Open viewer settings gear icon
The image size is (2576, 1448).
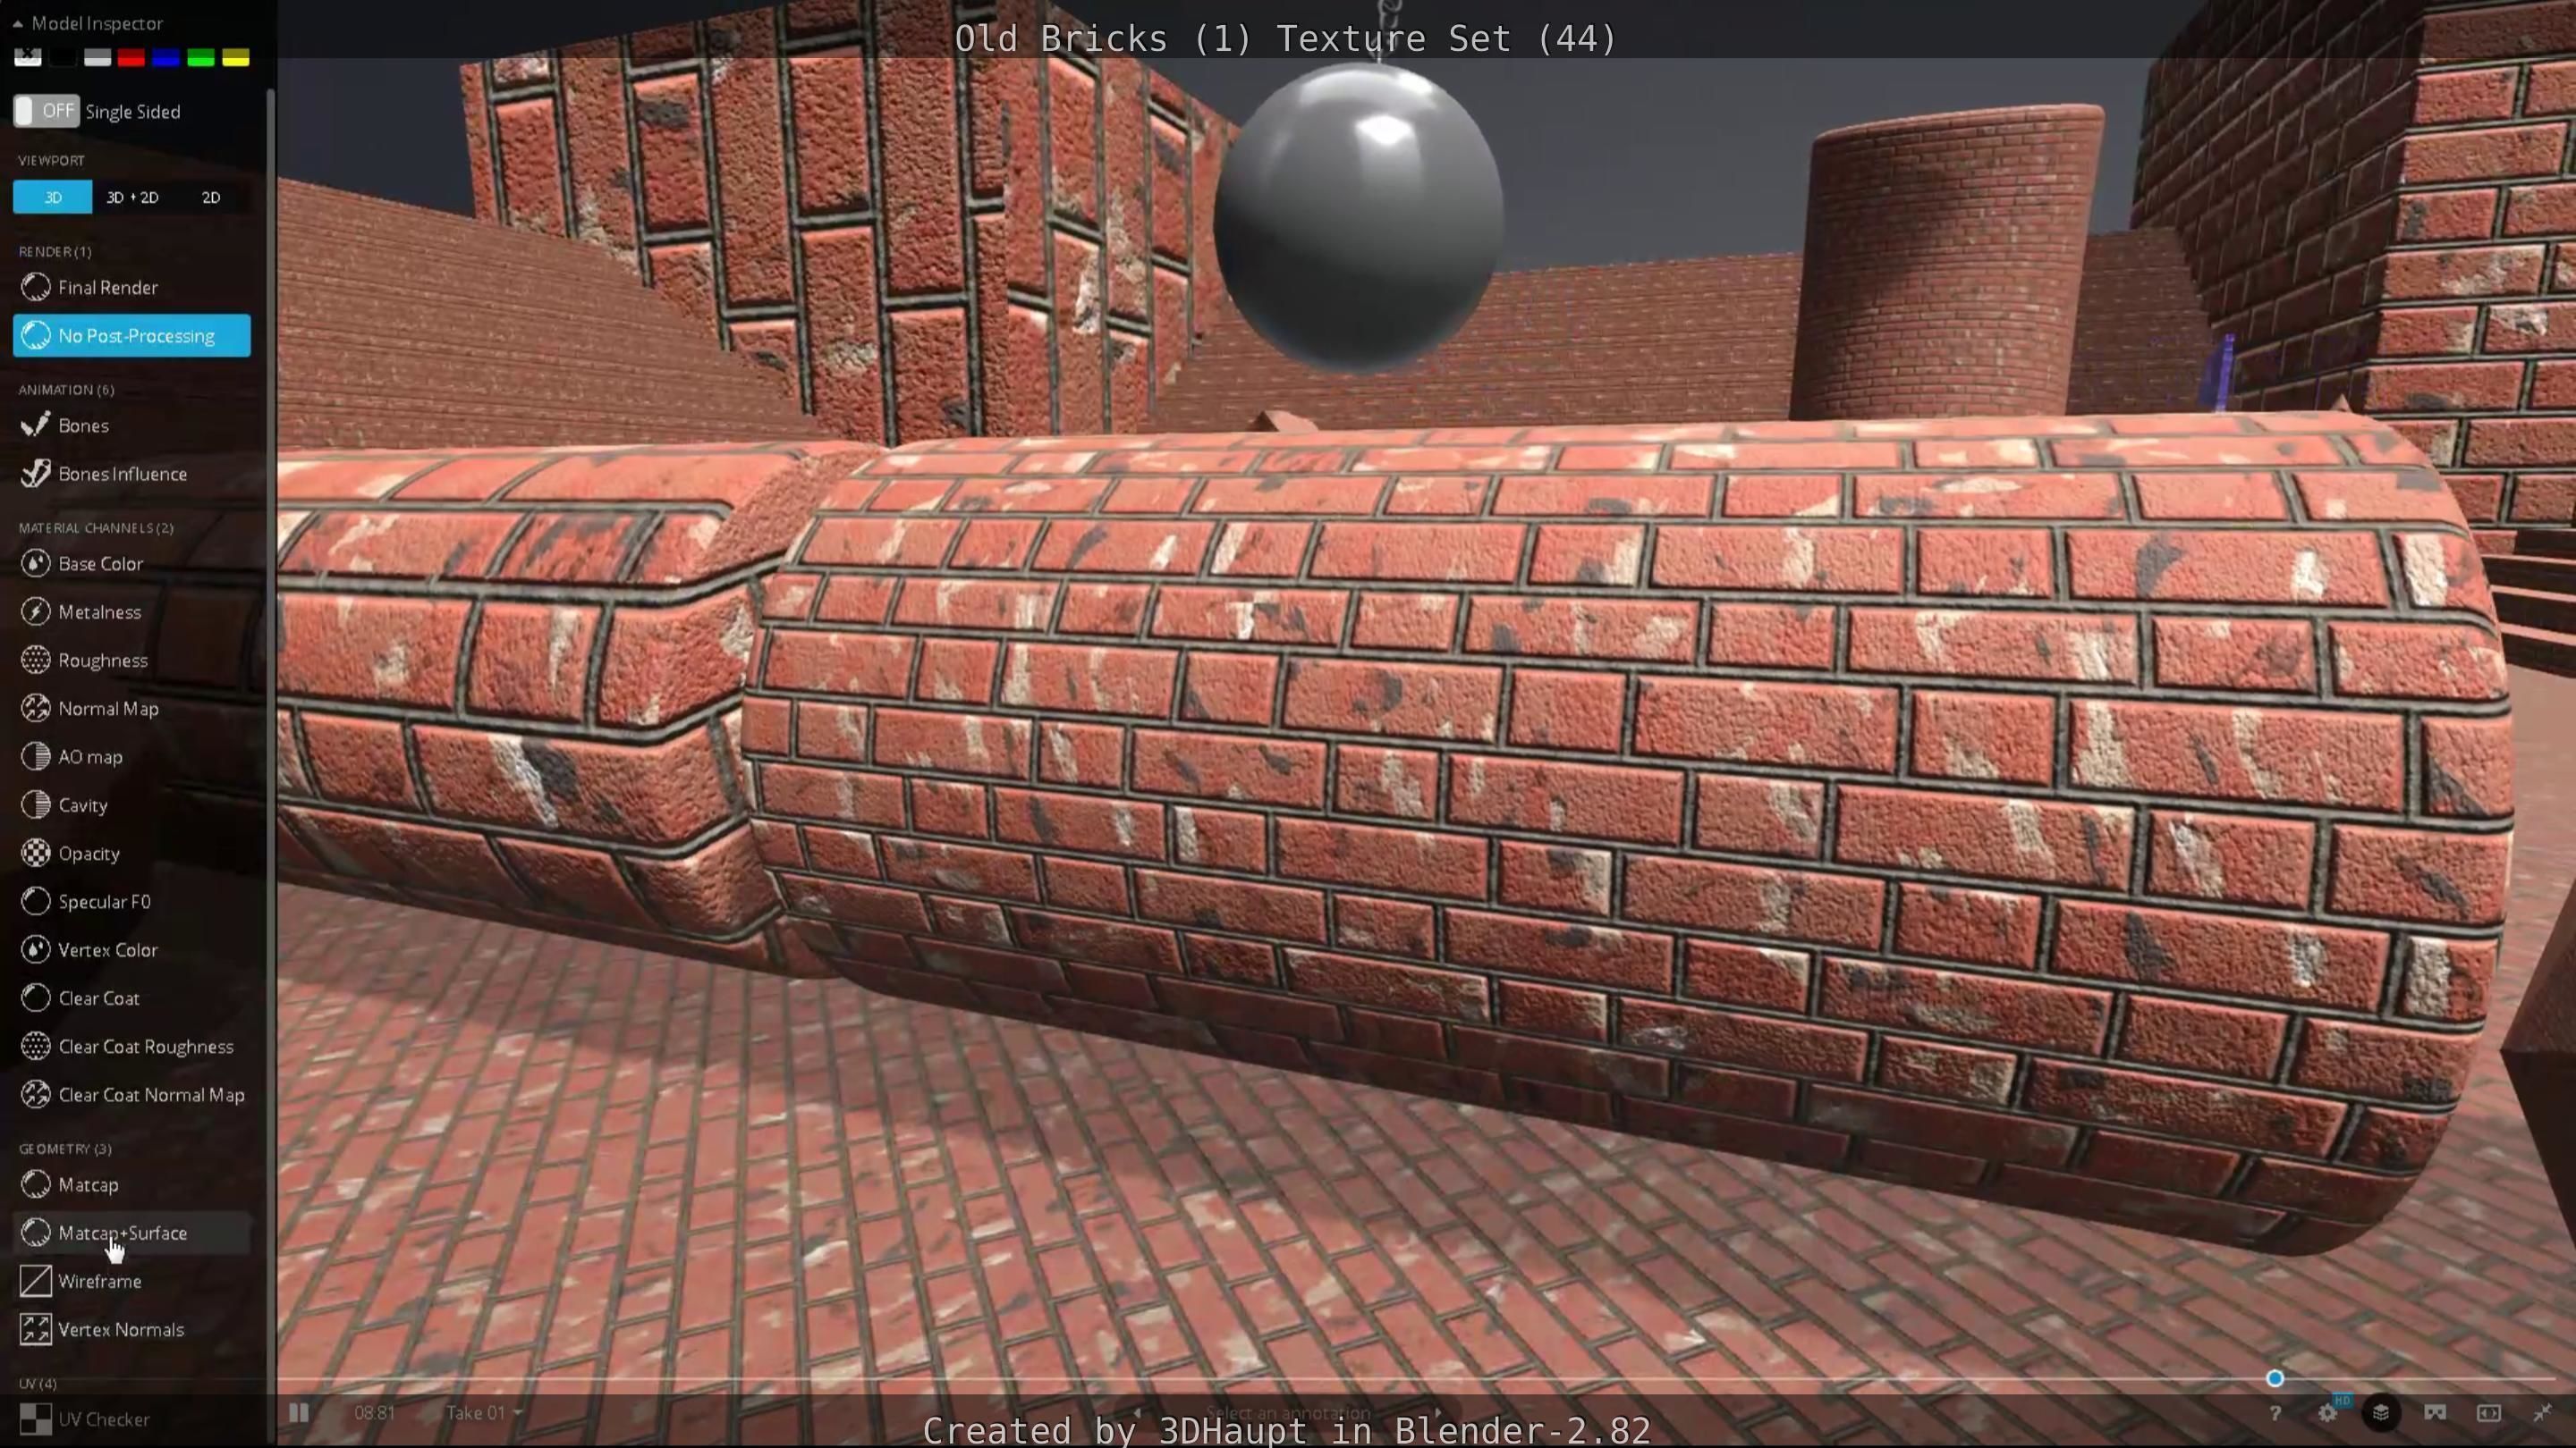pos(2327,1412)
